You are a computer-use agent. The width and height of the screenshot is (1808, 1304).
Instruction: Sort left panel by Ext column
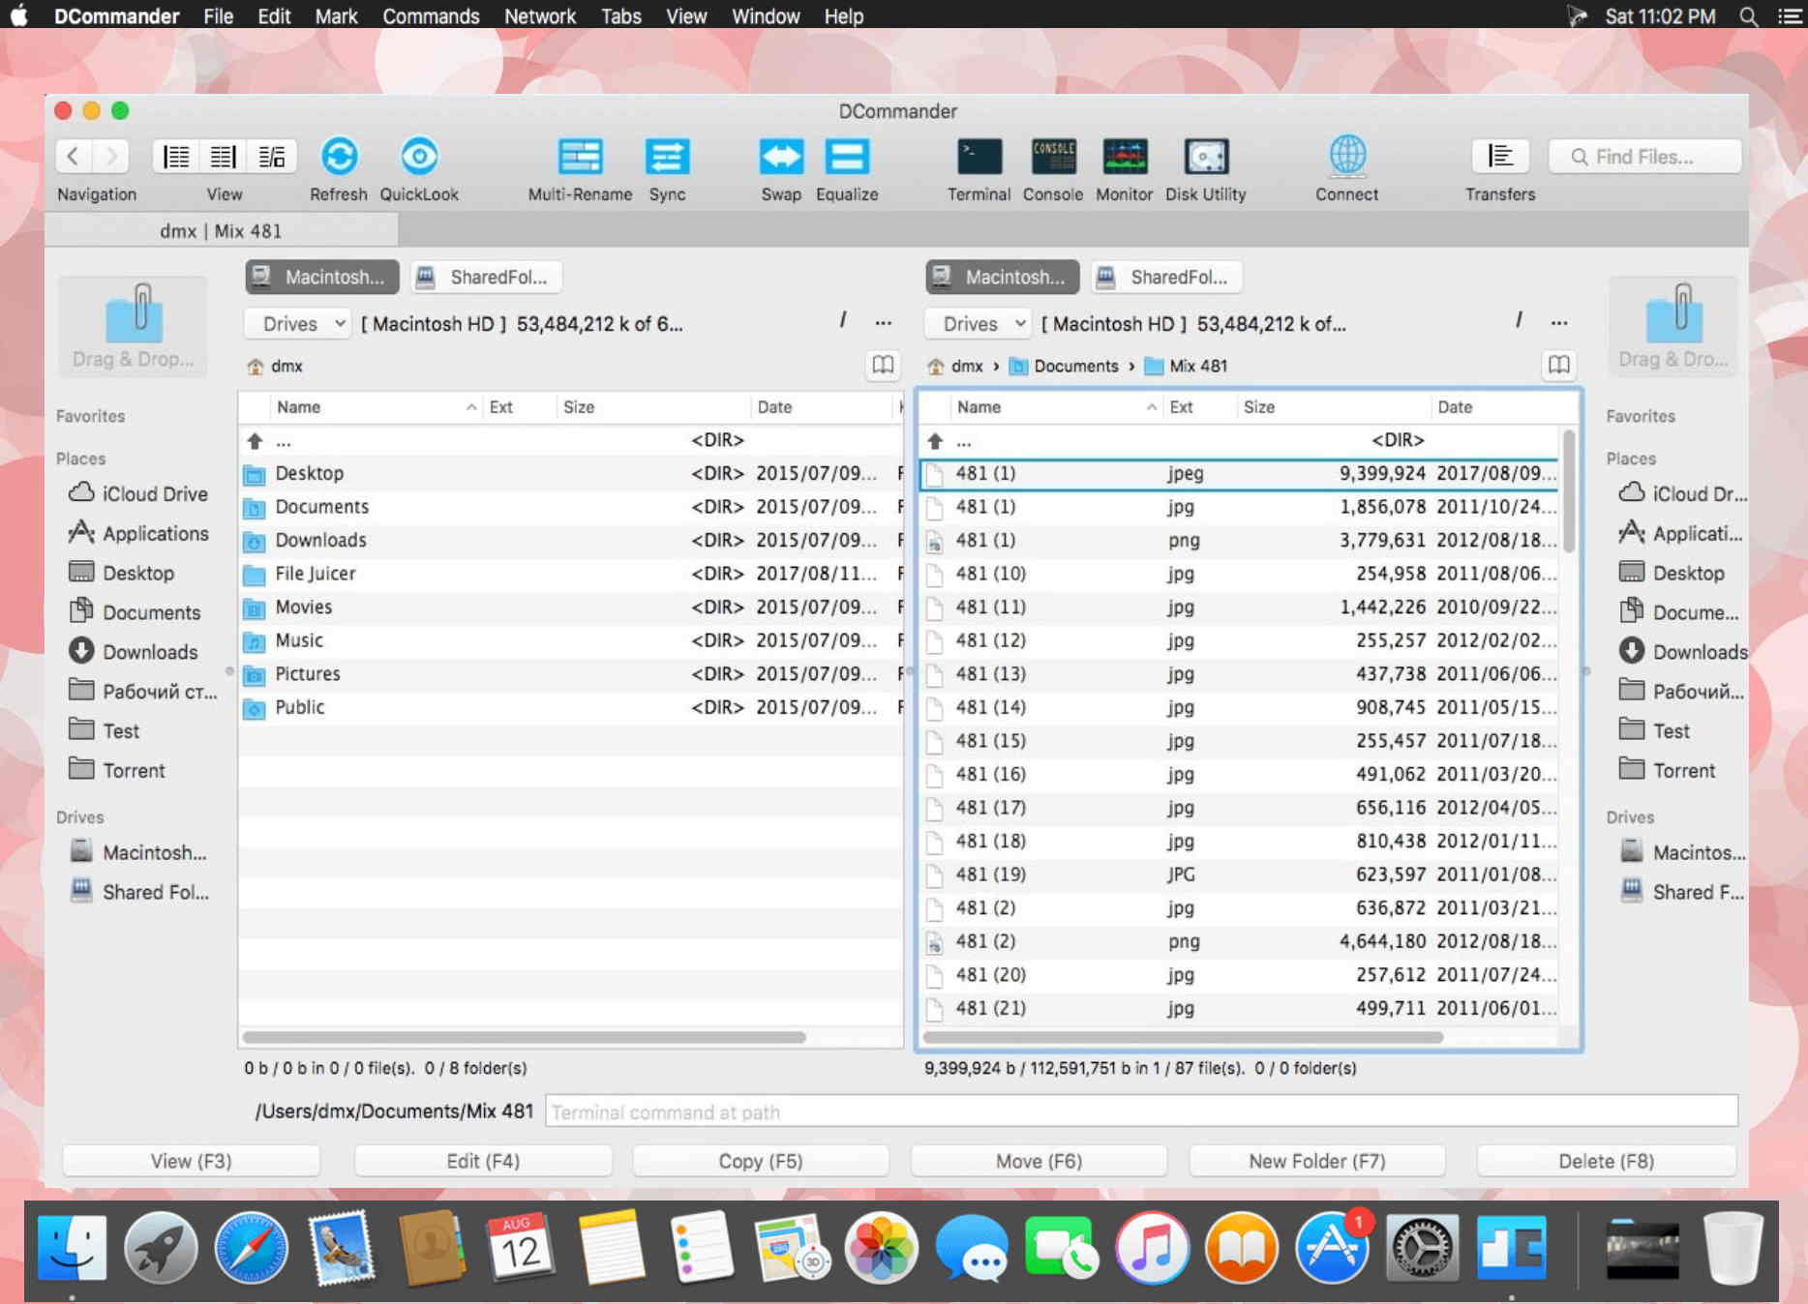click(x=519, y=407)
